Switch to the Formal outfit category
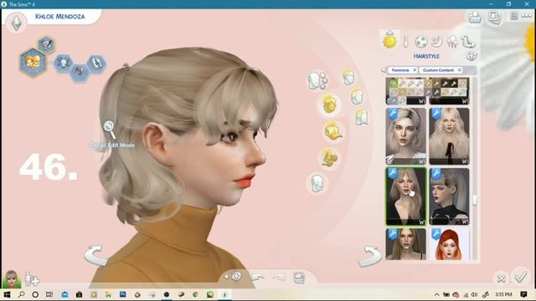The width and height of the screenshot is (536, 301). tap(405, 42)
